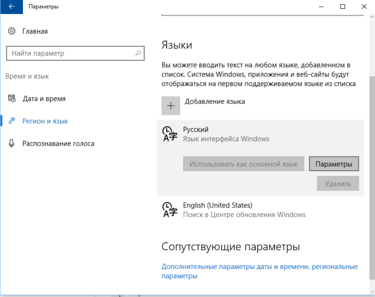This screenshot has height=297, width=375.
Task: Click Параметры button for Russian
Action: pos(334,164)
